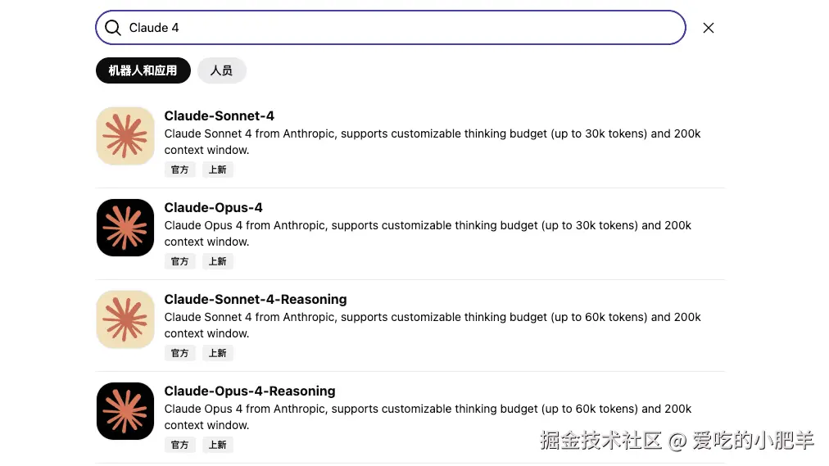
Task: Click 官方 tag under Claude-Opus-4
Action: point(179,261)
